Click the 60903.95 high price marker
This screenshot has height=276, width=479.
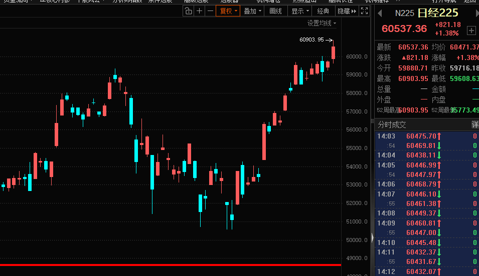pyautogui.click(x=311, y=40)
